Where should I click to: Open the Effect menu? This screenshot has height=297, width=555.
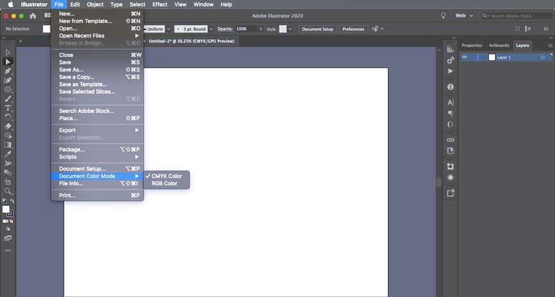click(x=160, y=4)
